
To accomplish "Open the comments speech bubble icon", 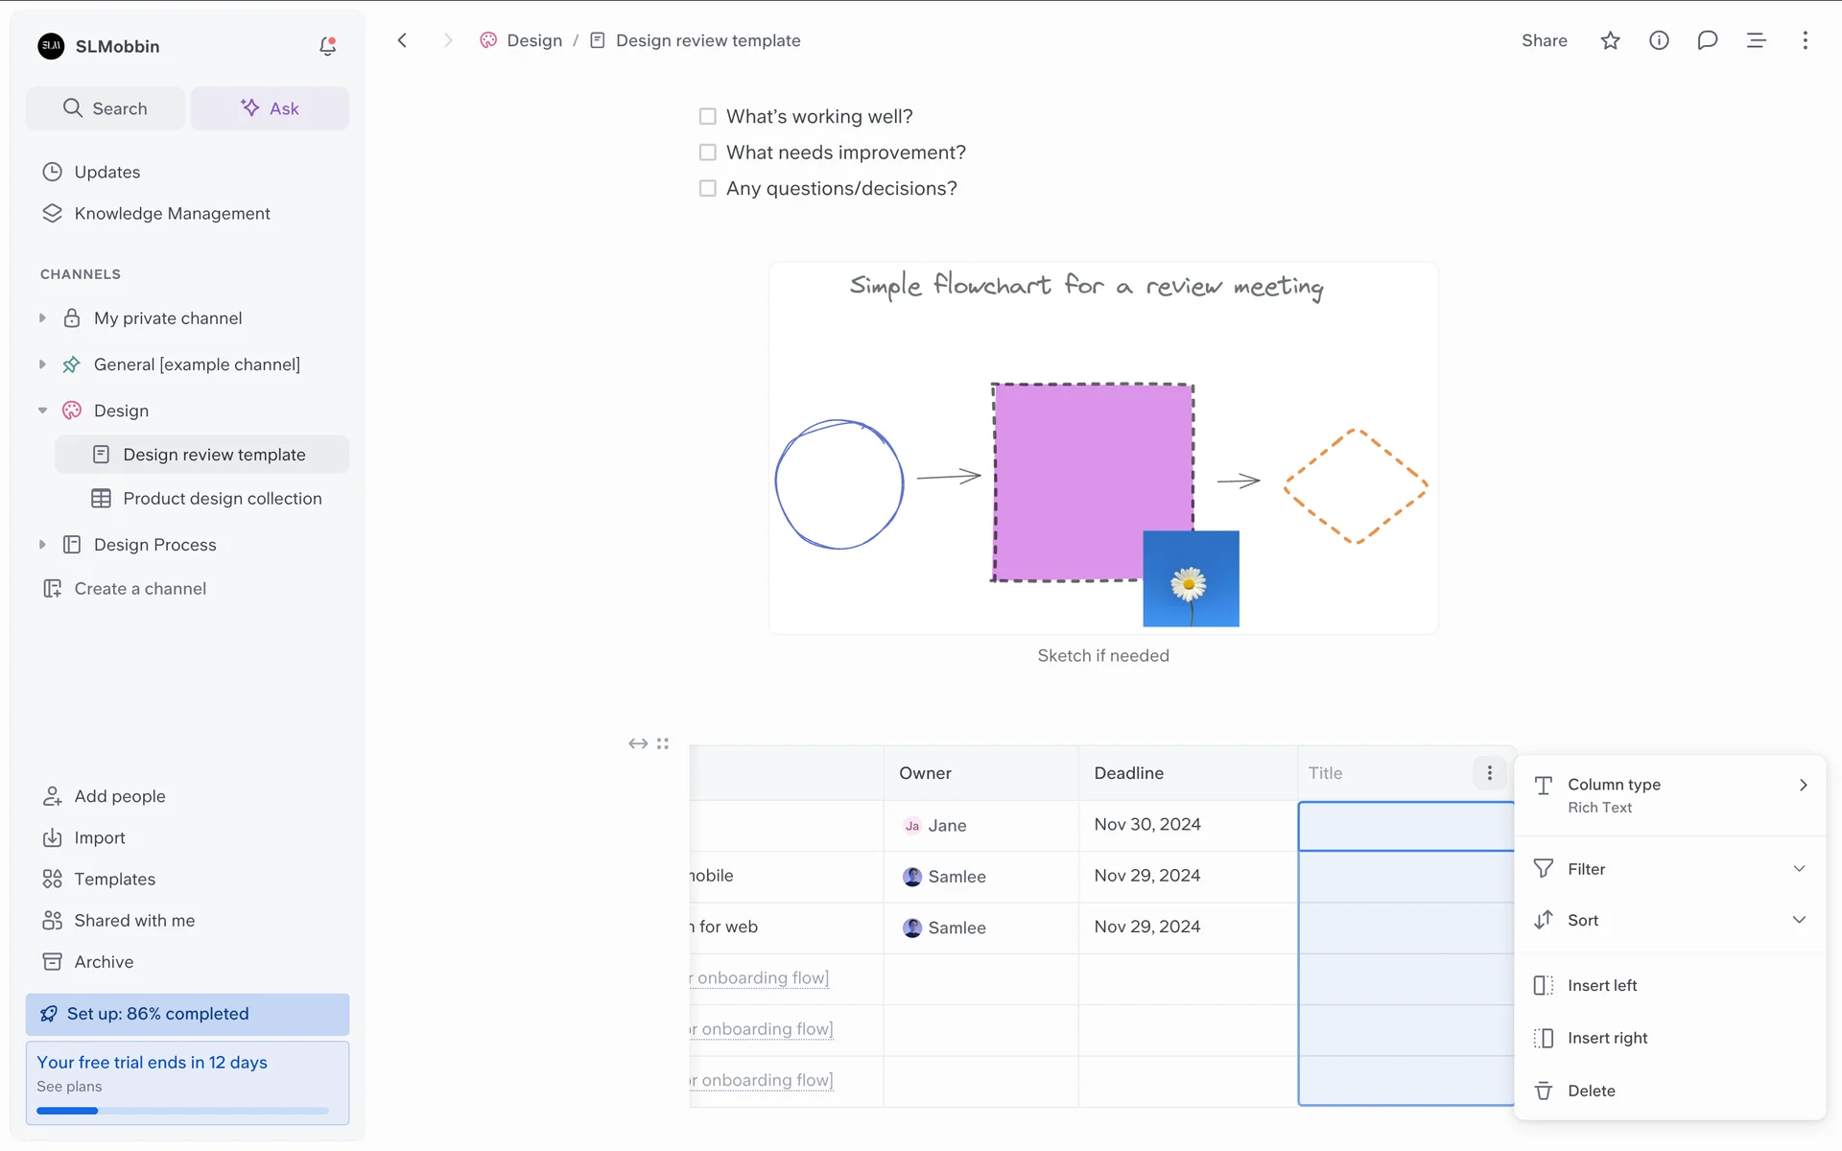I will [1707, 40].
